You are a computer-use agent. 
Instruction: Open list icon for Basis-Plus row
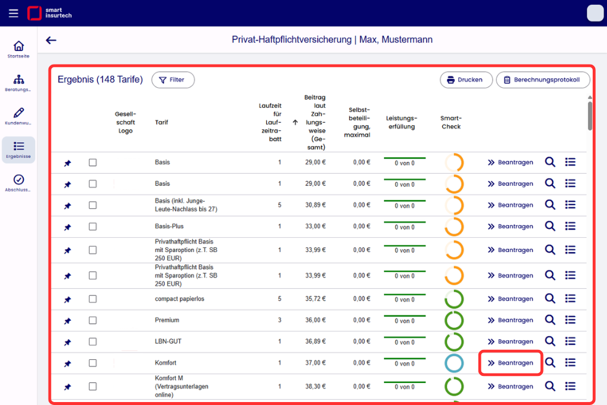[x=570, y=226]
